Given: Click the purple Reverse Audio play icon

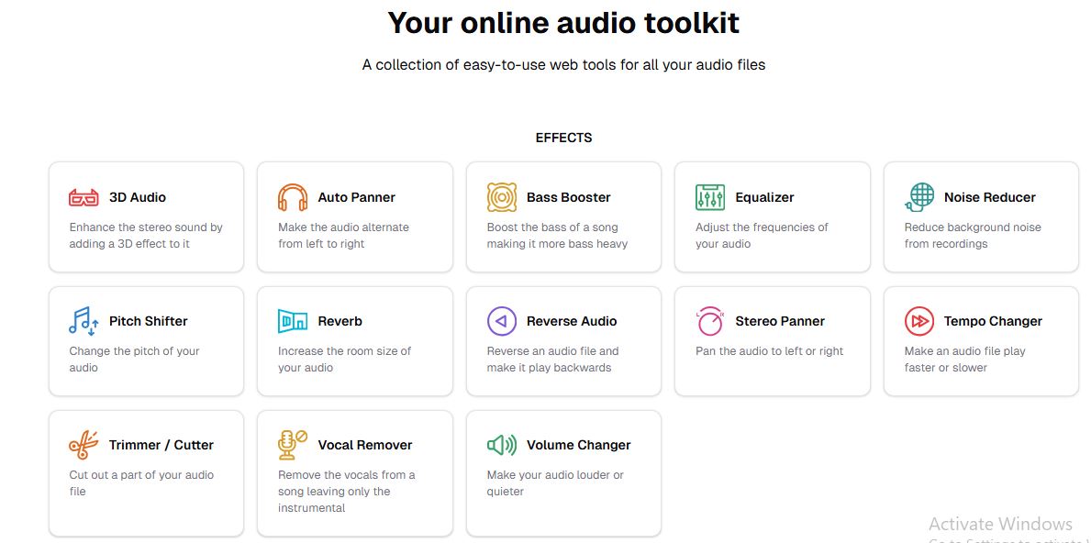Looking at the screenshot, I should (x=501, y=321).
